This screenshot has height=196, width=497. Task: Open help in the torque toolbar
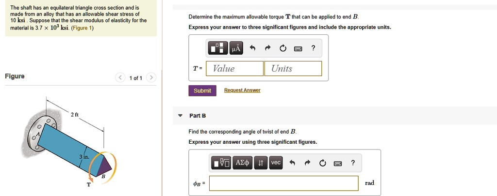pyautogui.click(x=313, y=48)
